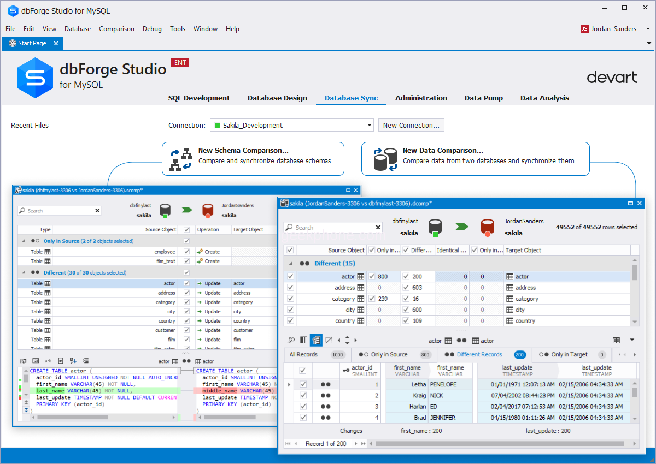Uncheck the employee table checkbox
Image resolution: width=656 pixels, height=464 pixels.
188,252
